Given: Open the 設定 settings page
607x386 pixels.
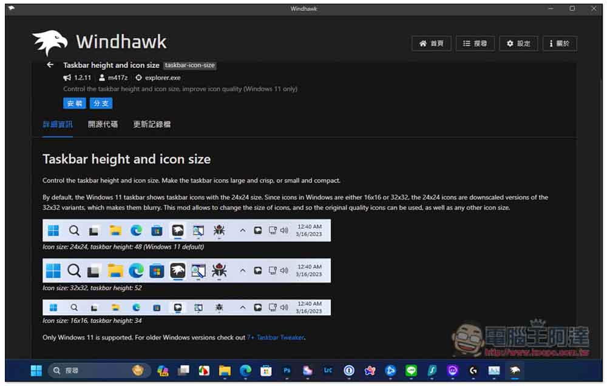Looking at the screenshot, I should (519, 44).
